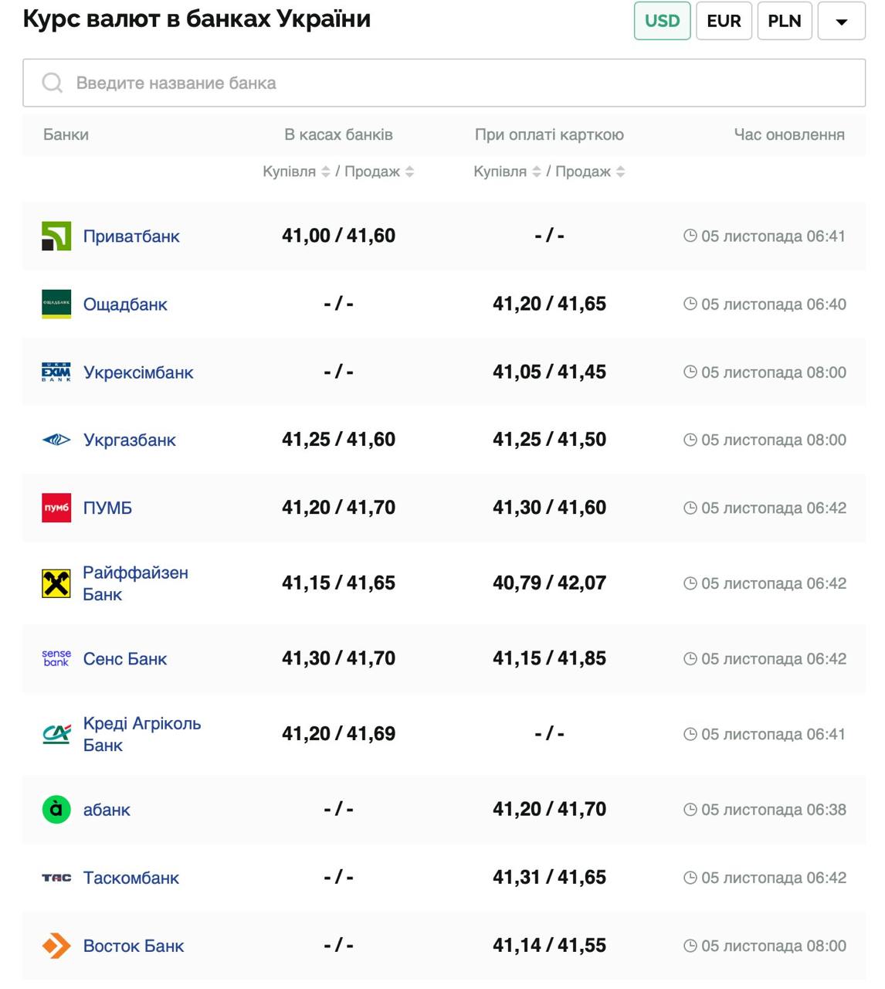This screenshot has height=989, width=885.
Task: Click the Sense Bank logo icon
Action: pyautogui.click(x=56, y=658)
